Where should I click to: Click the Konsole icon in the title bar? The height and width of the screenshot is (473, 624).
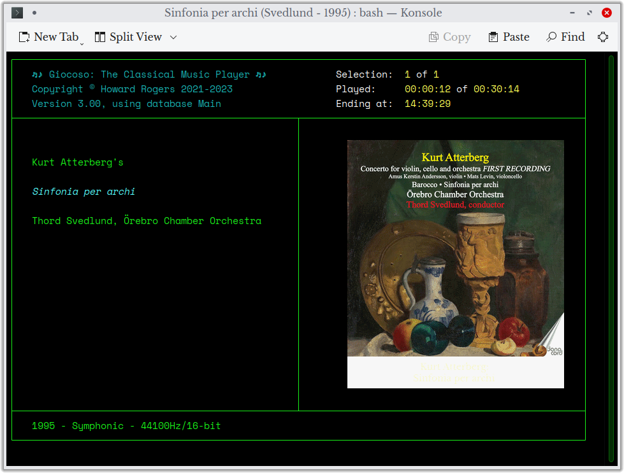(17, 12)
